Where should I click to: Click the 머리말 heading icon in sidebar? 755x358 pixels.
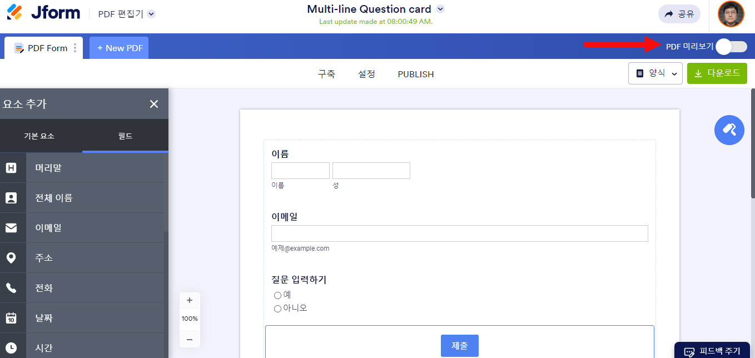coord(11,168)
